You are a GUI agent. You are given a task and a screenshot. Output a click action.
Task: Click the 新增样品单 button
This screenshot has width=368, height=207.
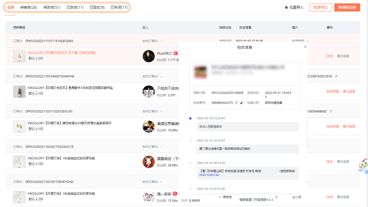click(347, 7)
